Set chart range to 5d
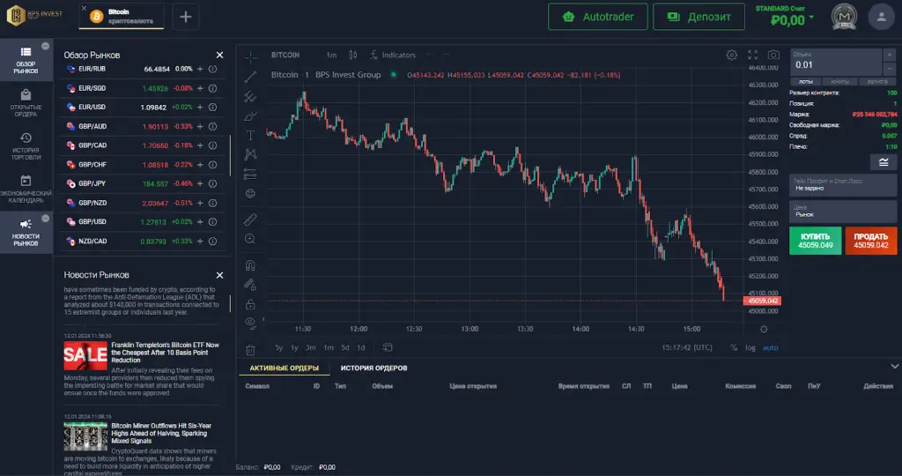902x476 pixels. (x=345, y=347)
